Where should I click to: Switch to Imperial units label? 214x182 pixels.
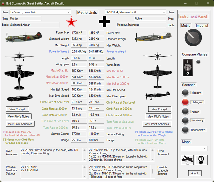pos(201,25)
